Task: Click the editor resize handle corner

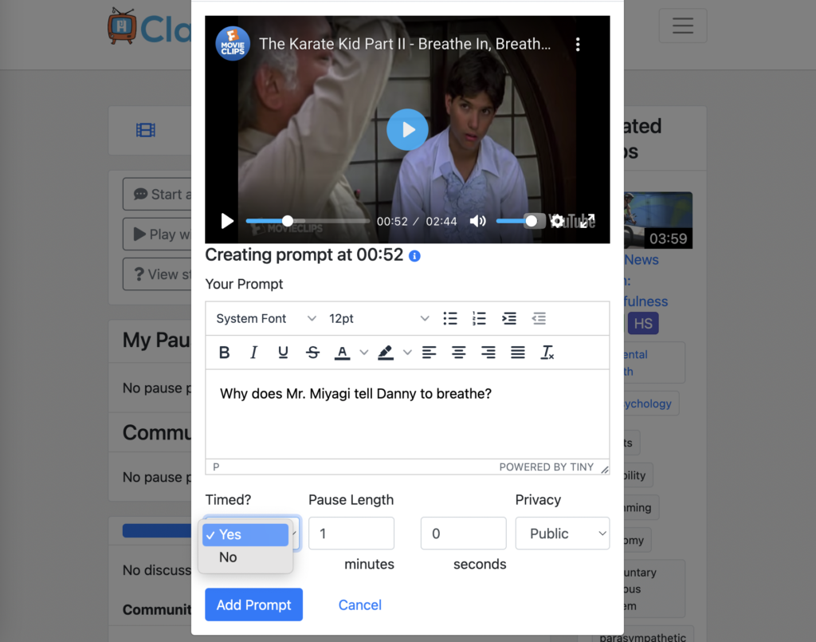Action: click(604, 469)
